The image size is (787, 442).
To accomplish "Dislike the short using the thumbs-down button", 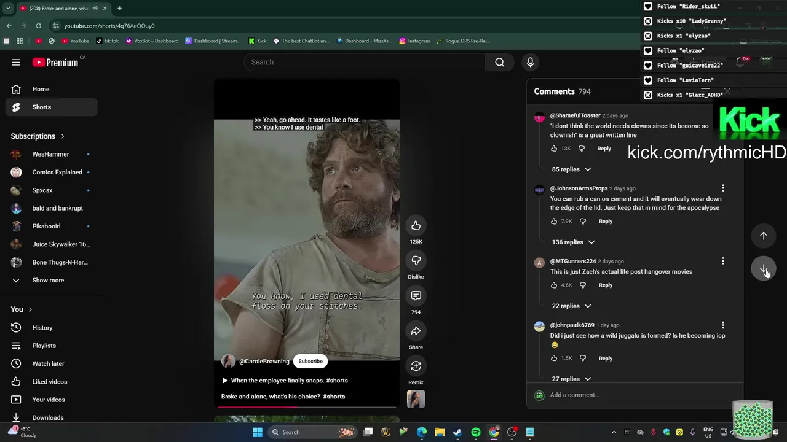I will pos(416,260).
